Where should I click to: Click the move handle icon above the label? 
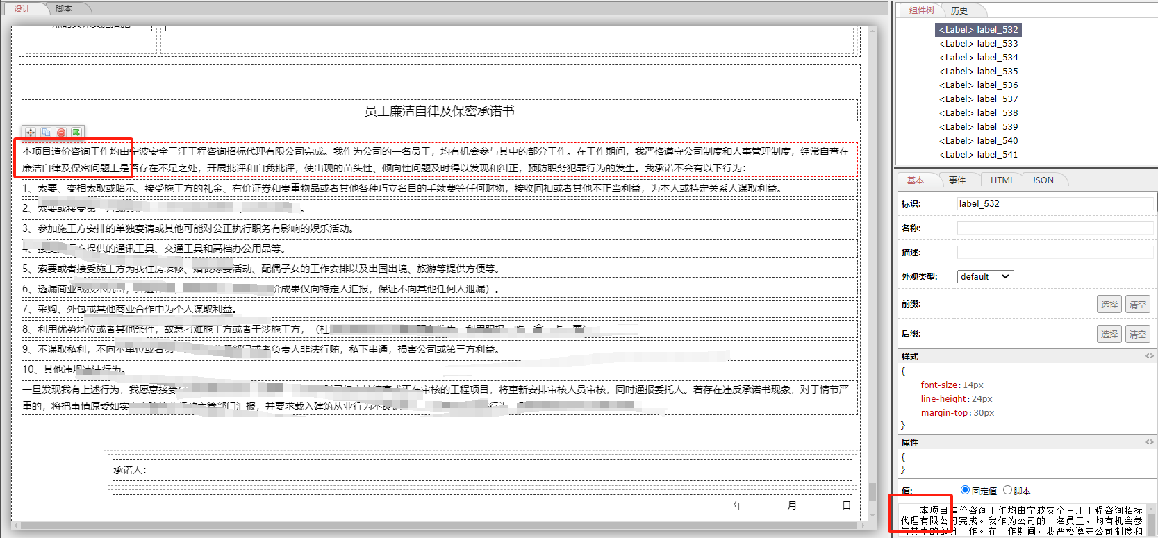[x=31, y=133]
